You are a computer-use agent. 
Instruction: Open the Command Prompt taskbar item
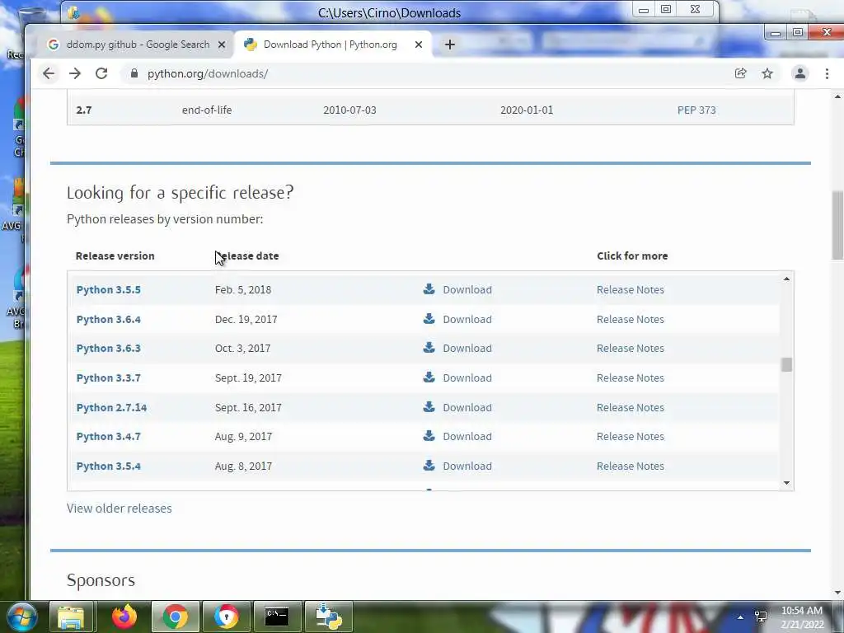click(277, 617)
